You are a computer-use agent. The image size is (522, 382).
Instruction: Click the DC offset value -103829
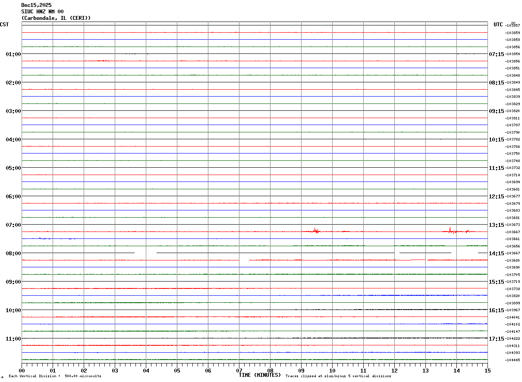513,103
